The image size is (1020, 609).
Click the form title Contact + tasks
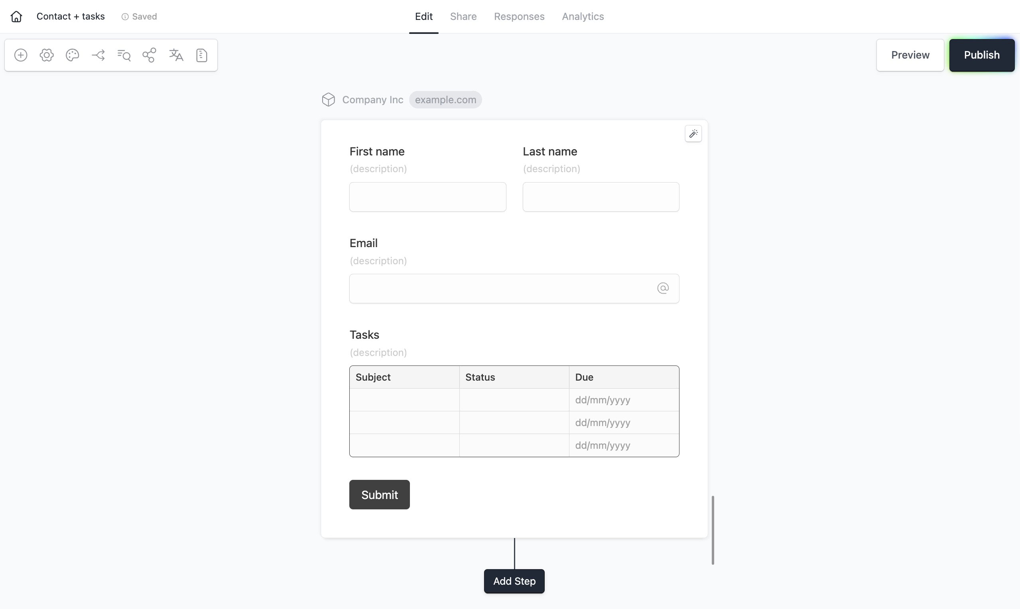[x=71, y=16]
